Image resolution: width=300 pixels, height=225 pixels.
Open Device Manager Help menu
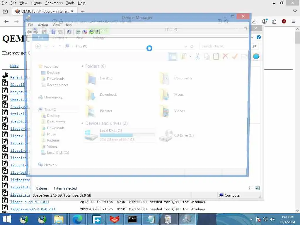pos(68,25)
